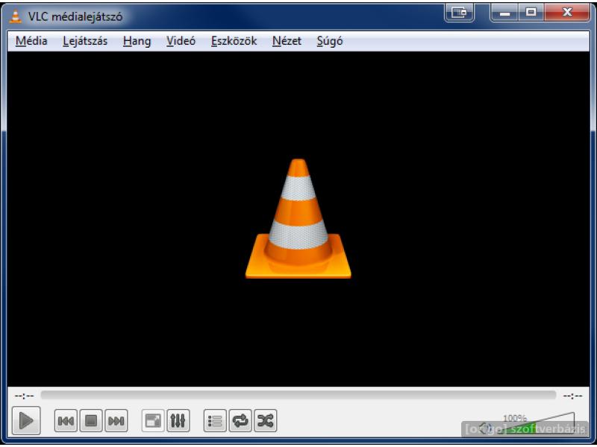597x447 pixels.
Task: Open the Eszközök menu
Action: coord(234,41)
